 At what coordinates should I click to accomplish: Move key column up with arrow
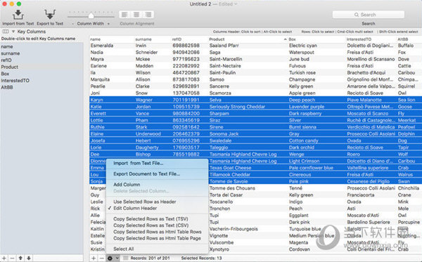(x=20, y=258)
